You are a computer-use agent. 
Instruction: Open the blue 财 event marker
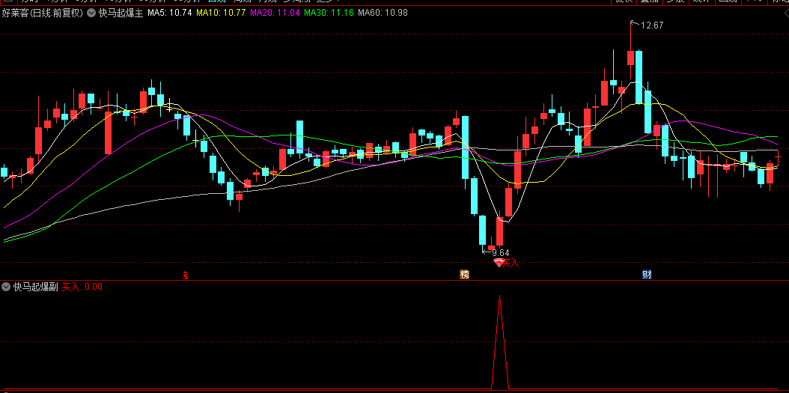point(647,275)
